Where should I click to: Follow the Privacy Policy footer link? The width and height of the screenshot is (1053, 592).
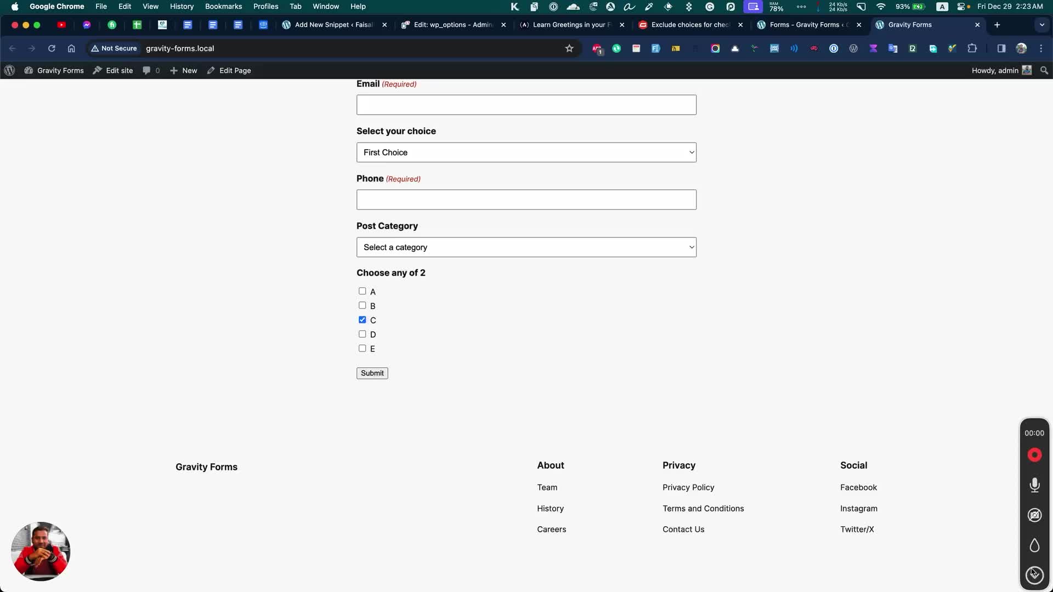coord(688,487)
